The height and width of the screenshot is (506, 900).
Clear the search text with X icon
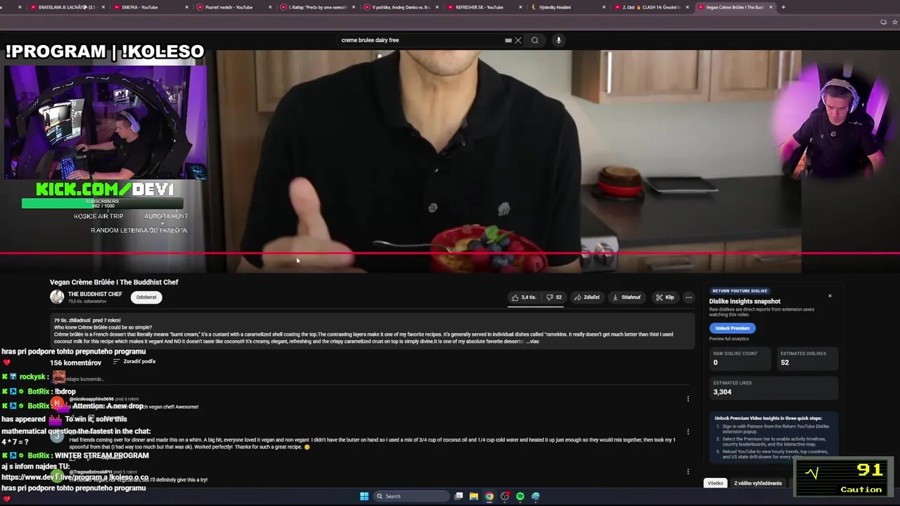[518, 40]
